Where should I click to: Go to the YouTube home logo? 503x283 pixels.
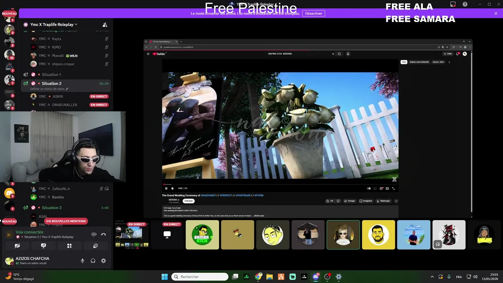click(x=159, y=54)
